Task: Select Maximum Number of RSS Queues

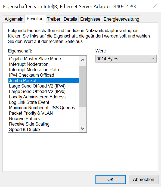Action: pos(44,108)
